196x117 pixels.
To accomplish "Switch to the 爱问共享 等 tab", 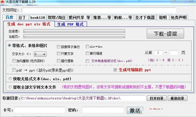I will [x=79, y=18].
